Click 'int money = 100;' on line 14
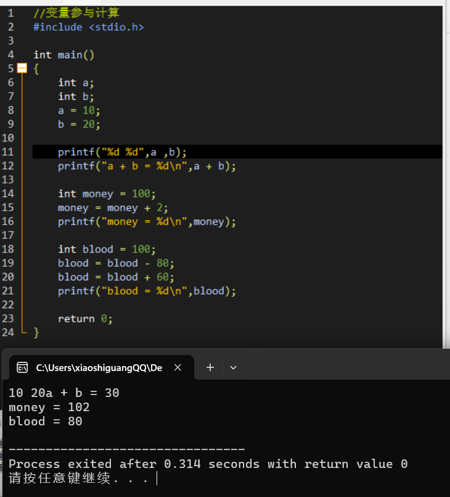Screen dimensions: 450x497 (x=107, y=194)
